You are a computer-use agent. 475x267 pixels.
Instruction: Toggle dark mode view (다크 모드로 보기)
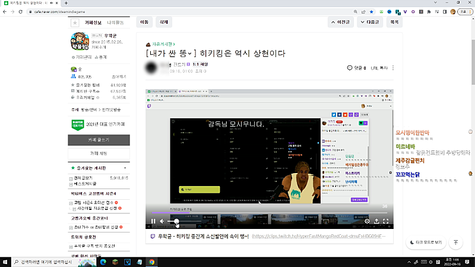(x=426, y=243)
